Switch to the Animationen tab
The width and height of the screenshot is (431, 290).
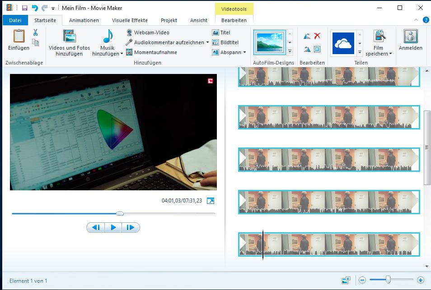(x=84, y=20)
